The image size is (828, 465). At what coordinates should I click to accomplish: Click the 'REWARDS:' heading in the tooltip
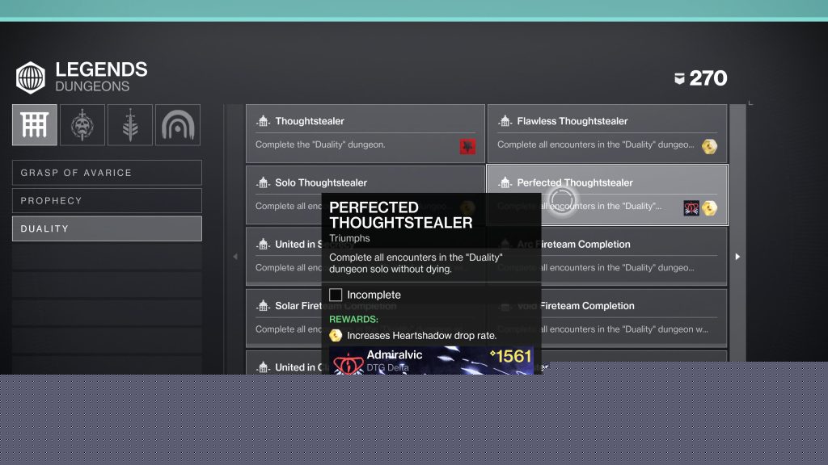click(353, 319)
